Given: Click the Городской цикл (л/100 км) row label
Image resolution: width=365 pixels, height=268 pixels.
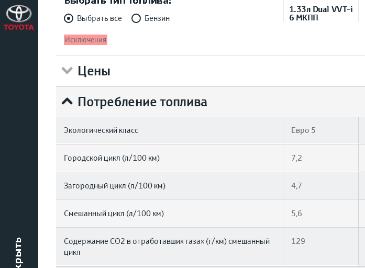Looking at the screenshot, I should point(112,158).
